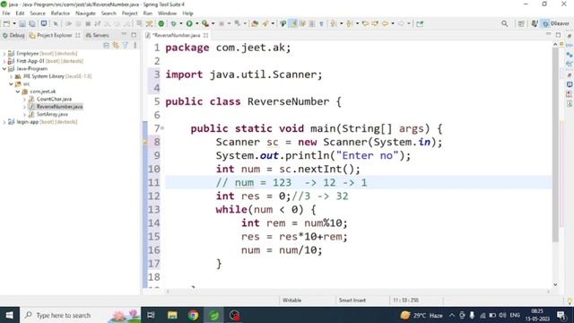Click the Smart Insert status bar entry
Viewport: 574px width, 323px height.
(x=352, y=301)
